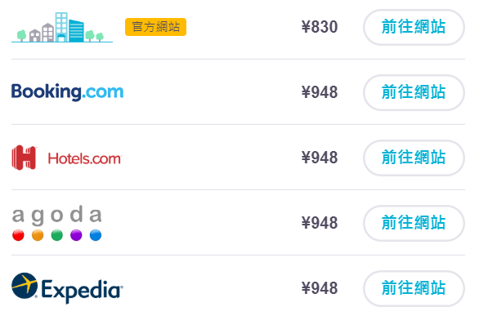Click the Expedia wordmark
The image size is (479, 316).
coord(82,291)
